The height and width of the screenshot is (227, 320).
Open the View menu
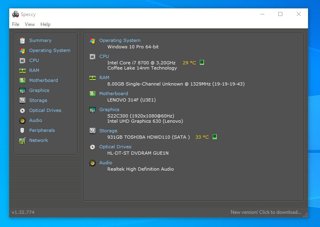tap(30, 24)
